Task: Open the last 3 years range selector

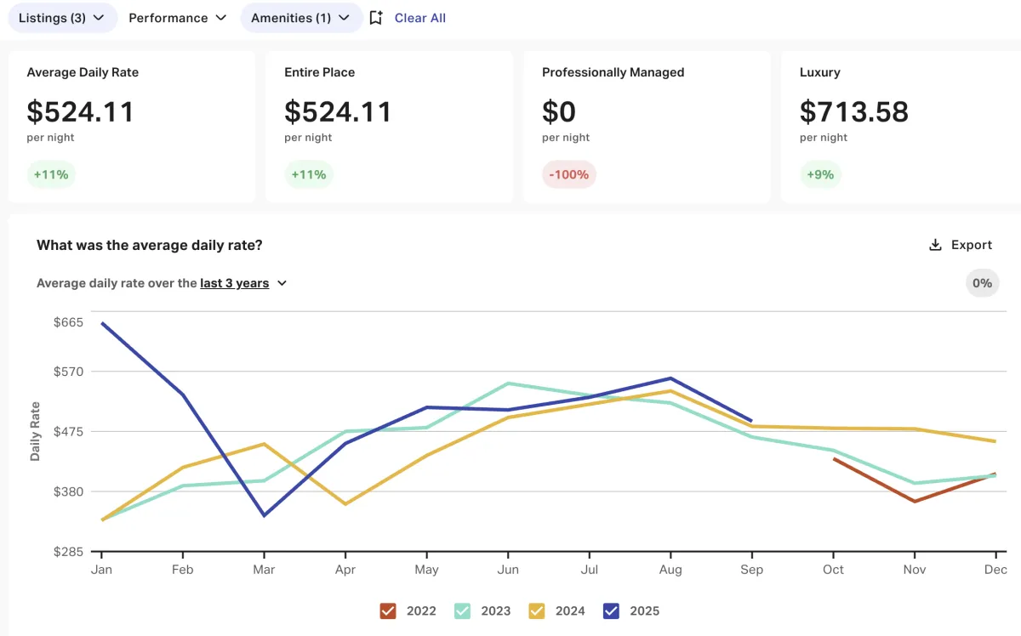Action: [x=234, y=283]
